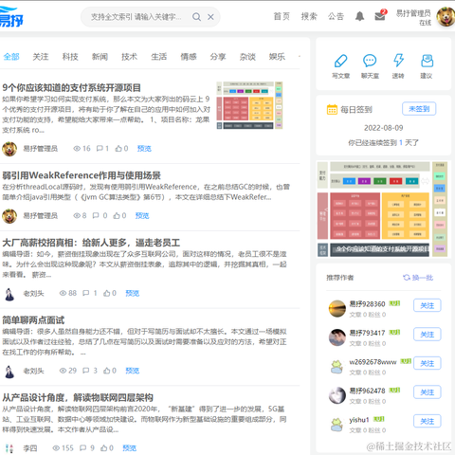
Task: Follow author w2692678www
Action: [x=428, y=364]
